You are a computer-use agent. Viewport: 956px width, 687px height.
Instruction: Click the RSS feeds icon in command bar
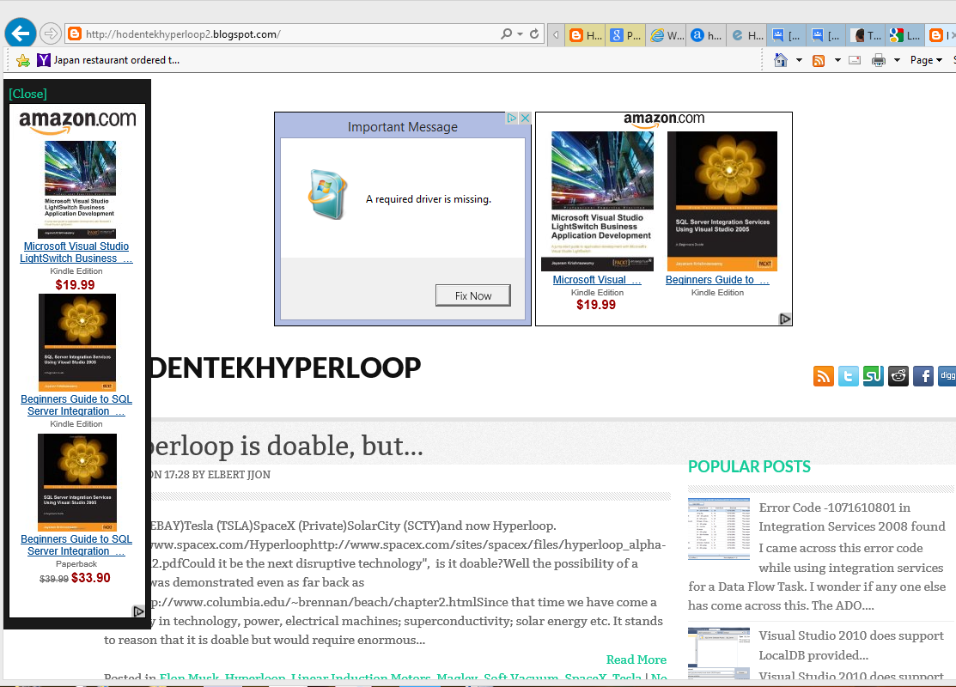819,60
